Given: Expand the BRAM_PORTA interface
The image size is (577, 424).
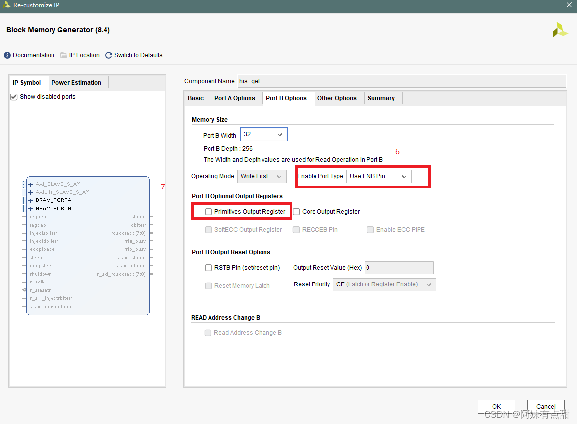Looking at the screenshot, I should [x=31, y=201].
